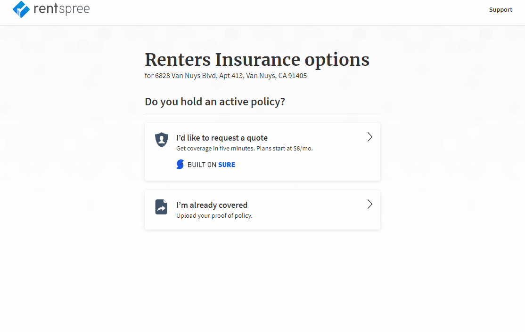Click the right arrow beside plans starting at $8/mo

tap(369, 137)
